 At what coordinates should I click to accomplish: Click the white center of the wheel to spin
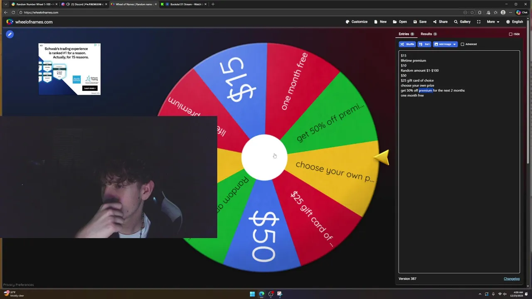pos(264,158)
